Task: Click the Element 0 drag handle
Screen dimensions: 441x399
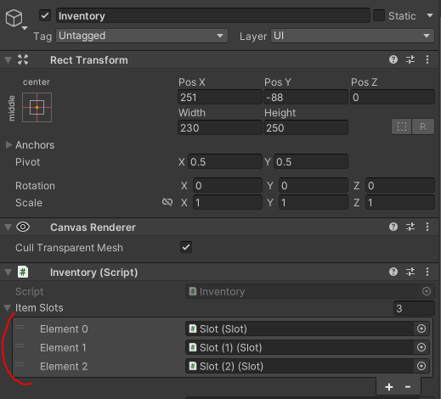Action: point(20,328)
